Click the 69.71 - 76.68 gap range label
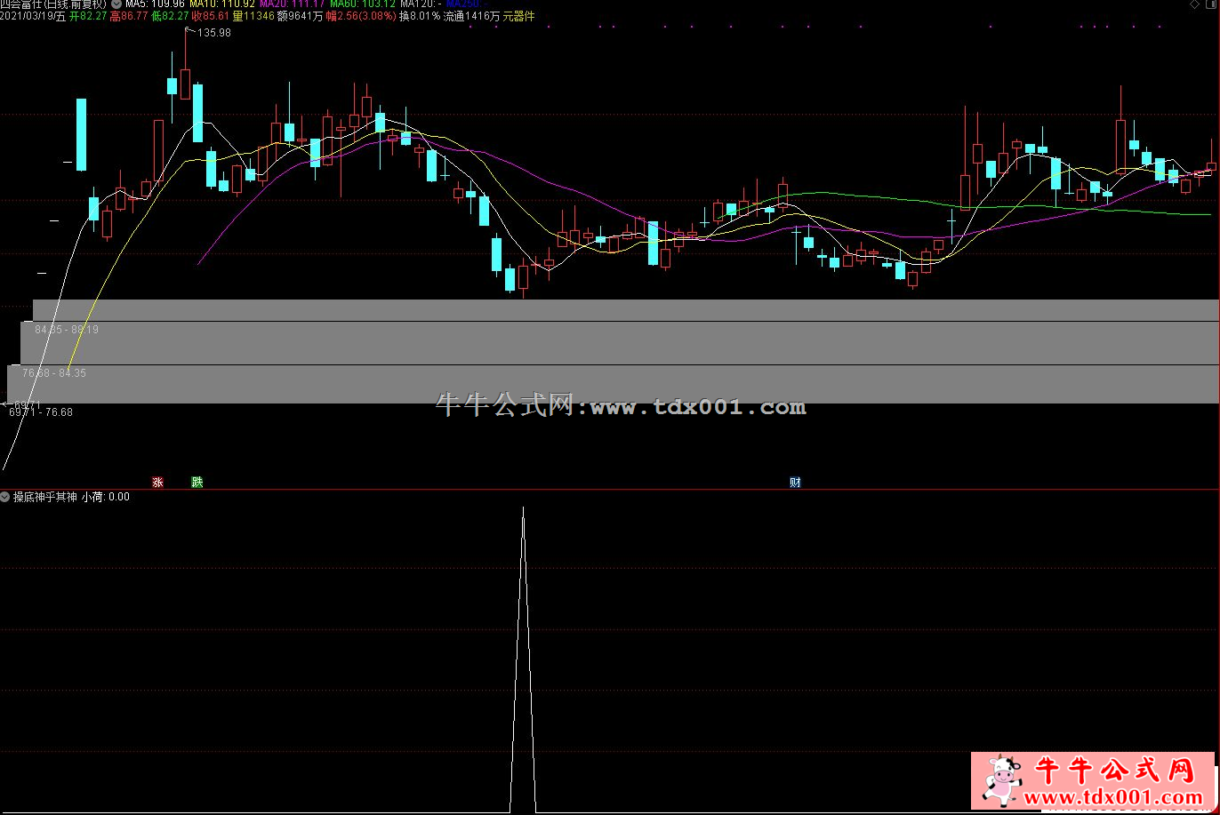The image size is (1220, 815). click(41, 412)
